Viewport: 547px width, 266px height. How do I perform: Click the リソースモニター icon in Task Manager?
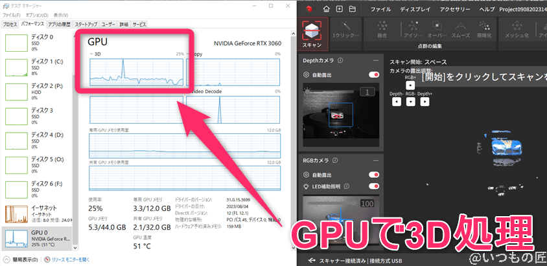point(47,260)
